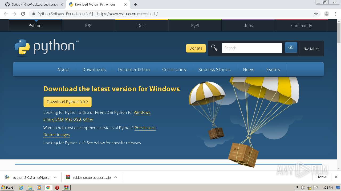Image resolution: width=341 pixels, height=191 pixels.
Task: Open the Chrome three-dot menu
Action: 335,14
